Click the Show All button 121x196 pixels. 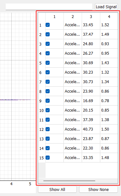click(x=57, y=189)
